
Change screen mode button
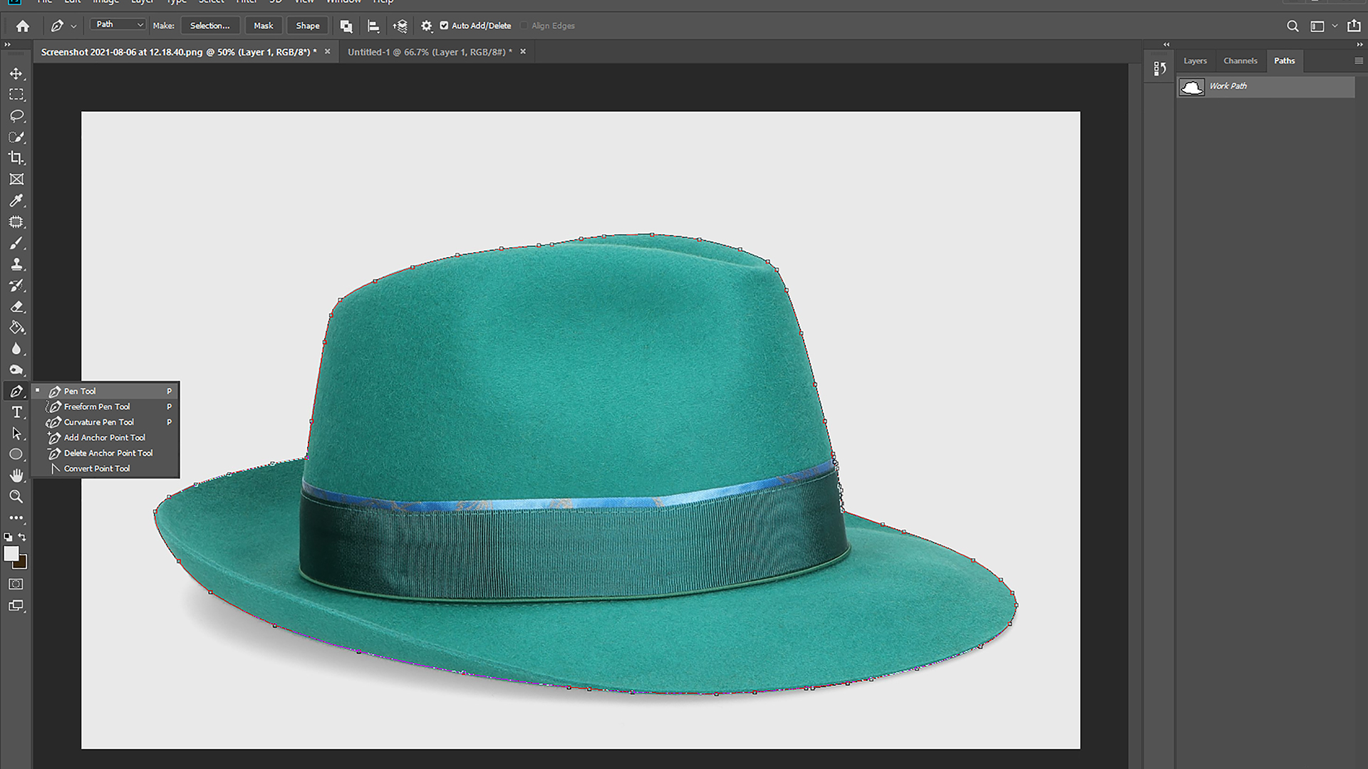point(16,606)
